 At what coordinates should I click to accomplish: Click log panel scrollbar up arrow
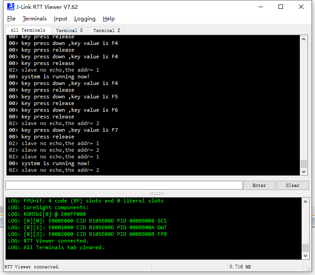click(305, 202)
